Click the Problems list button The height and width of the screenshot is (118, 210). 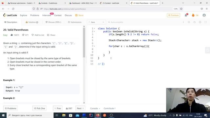coord(10,108)
